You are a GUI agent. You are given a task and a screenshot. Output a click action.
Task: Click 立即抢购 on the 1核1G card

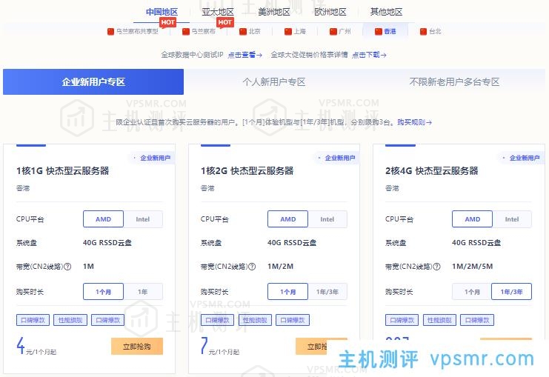(x=137, y=346)
